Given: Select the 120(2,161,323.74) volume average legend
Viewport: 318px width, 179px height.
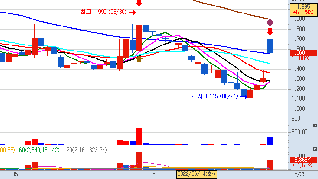Looking at the screenshot, I should point(85,150).
